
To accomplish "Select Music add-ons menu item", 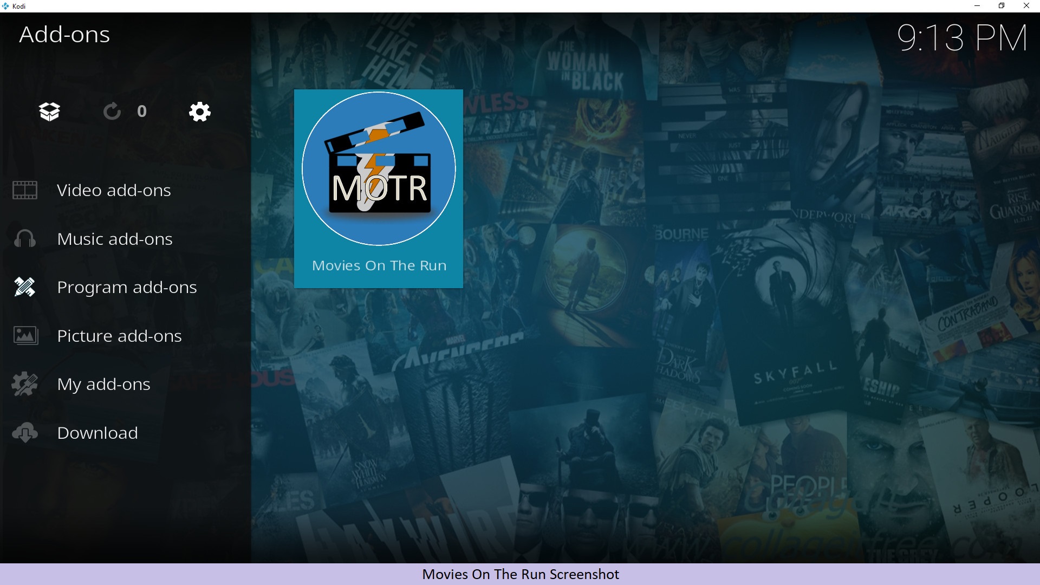I will [115, 239].
